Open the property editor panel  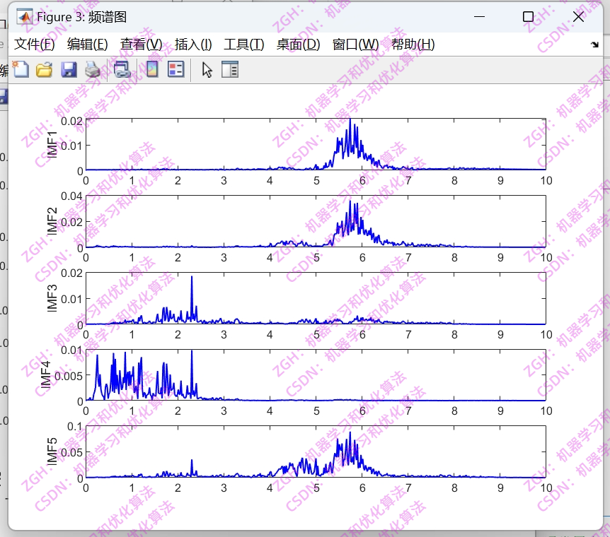point(230,69)
